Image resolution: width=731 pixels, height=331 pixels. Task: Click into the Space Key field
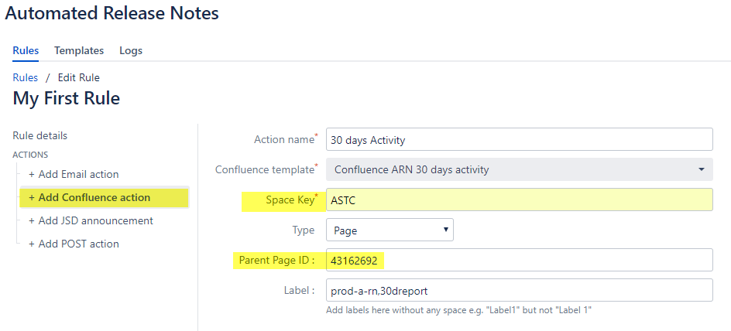[519, 200]
